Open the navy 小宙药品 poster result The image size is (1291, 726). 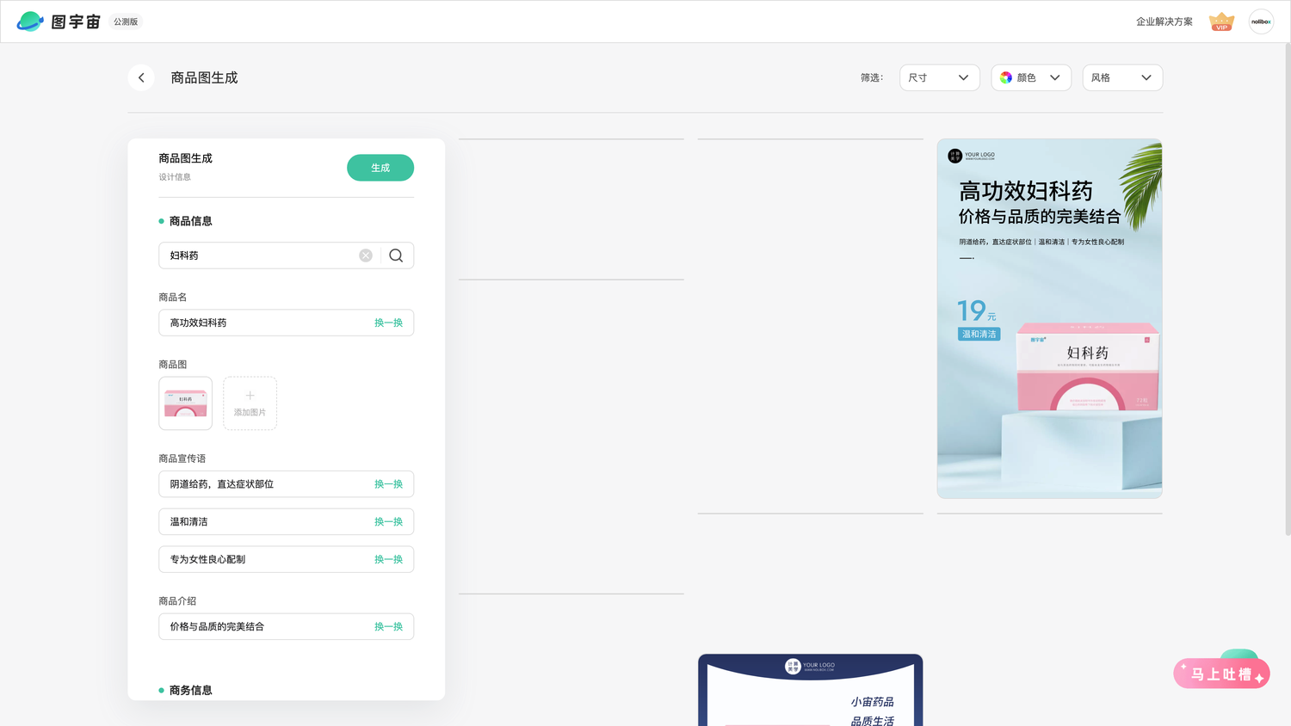pyautogui.click(x=811, y=690)
